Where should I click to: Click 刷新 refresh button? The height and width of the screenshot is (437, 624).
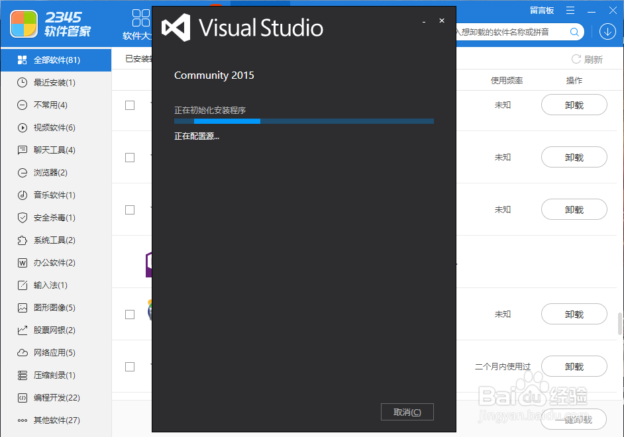587,59
